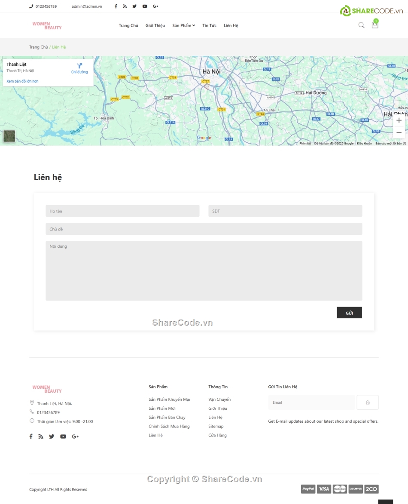Open the footer Facebook icon

click(31, 436)
